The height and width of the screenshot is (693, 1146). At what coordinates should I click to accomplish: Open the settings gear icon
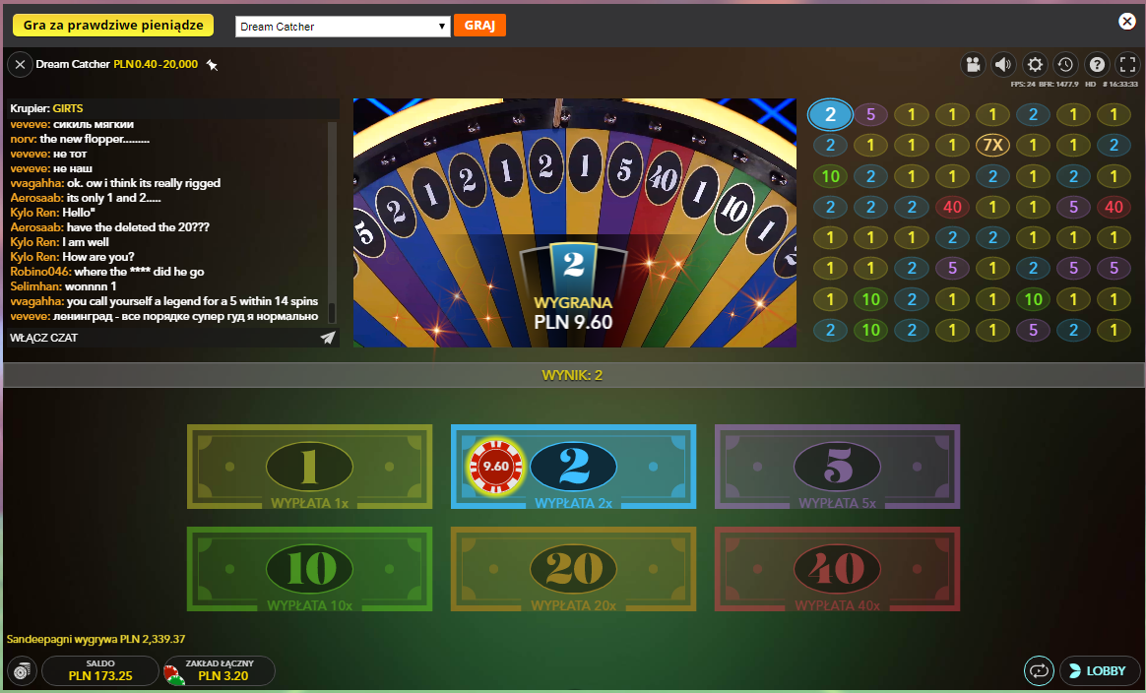click(x=1035, y=65)
